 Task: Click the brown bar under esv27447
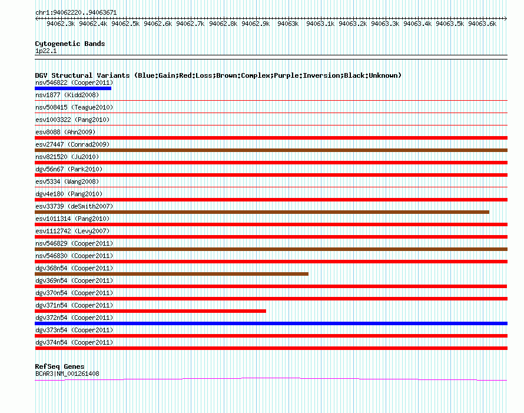pyautogui.click(x=271, y=150)
